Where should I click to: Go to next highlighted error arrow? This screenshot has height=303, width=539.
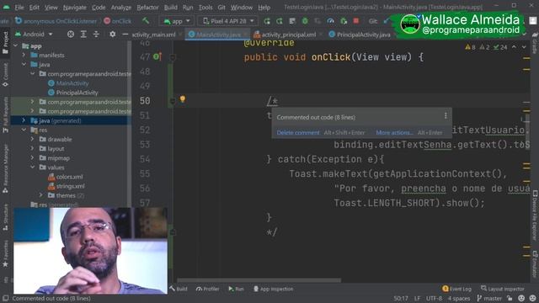coord(524,47)
